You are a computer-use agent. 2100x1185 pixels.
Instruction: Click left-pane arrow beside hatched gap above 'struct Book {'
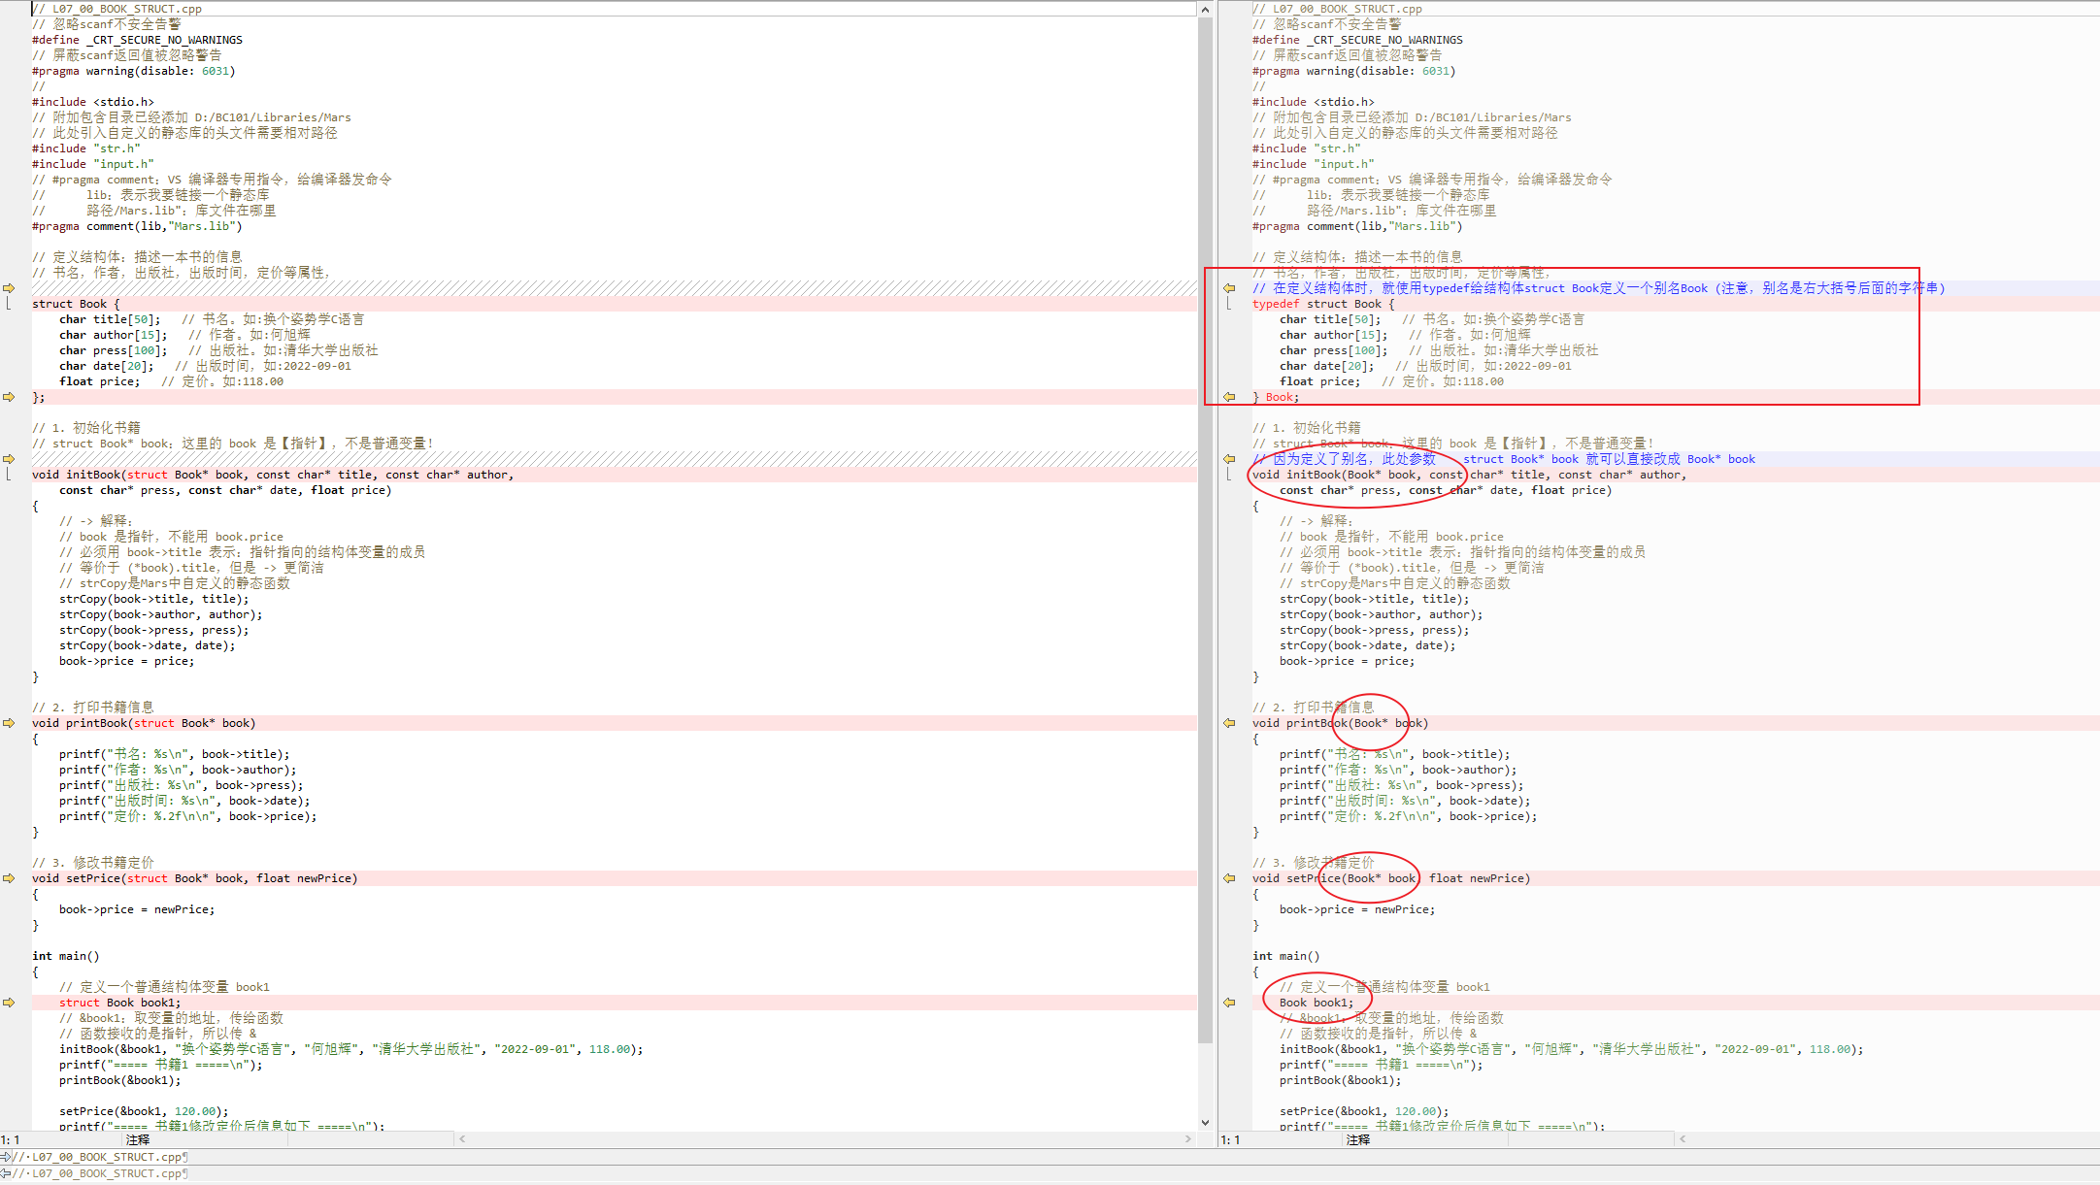tap(9, 288)
